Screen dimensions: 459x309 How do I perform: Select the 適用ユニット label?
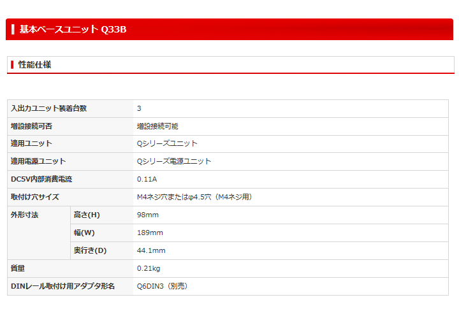point(31,144)
